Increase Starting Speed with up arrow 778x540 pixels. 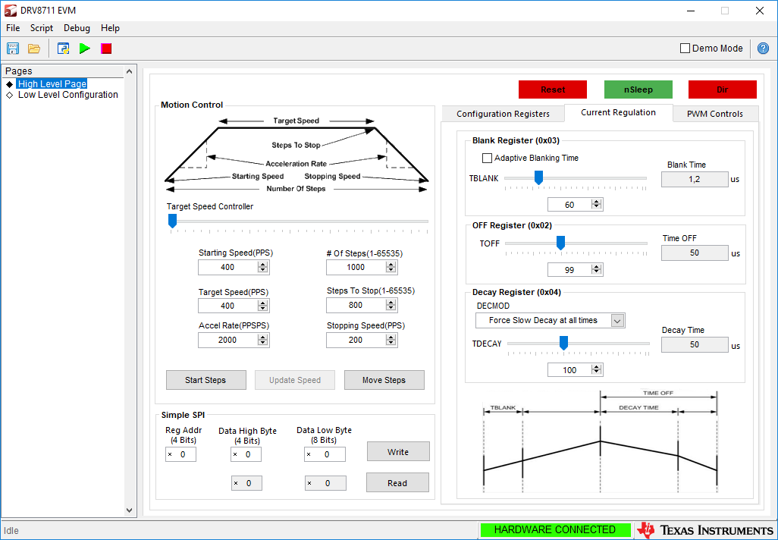pyautogui.click(x=263, y=264)
